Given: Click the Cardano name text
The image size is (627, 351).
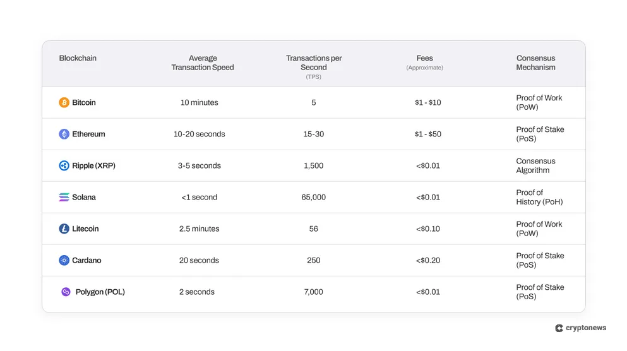Looking at the screenshot, I should click(x=87, y=260).
